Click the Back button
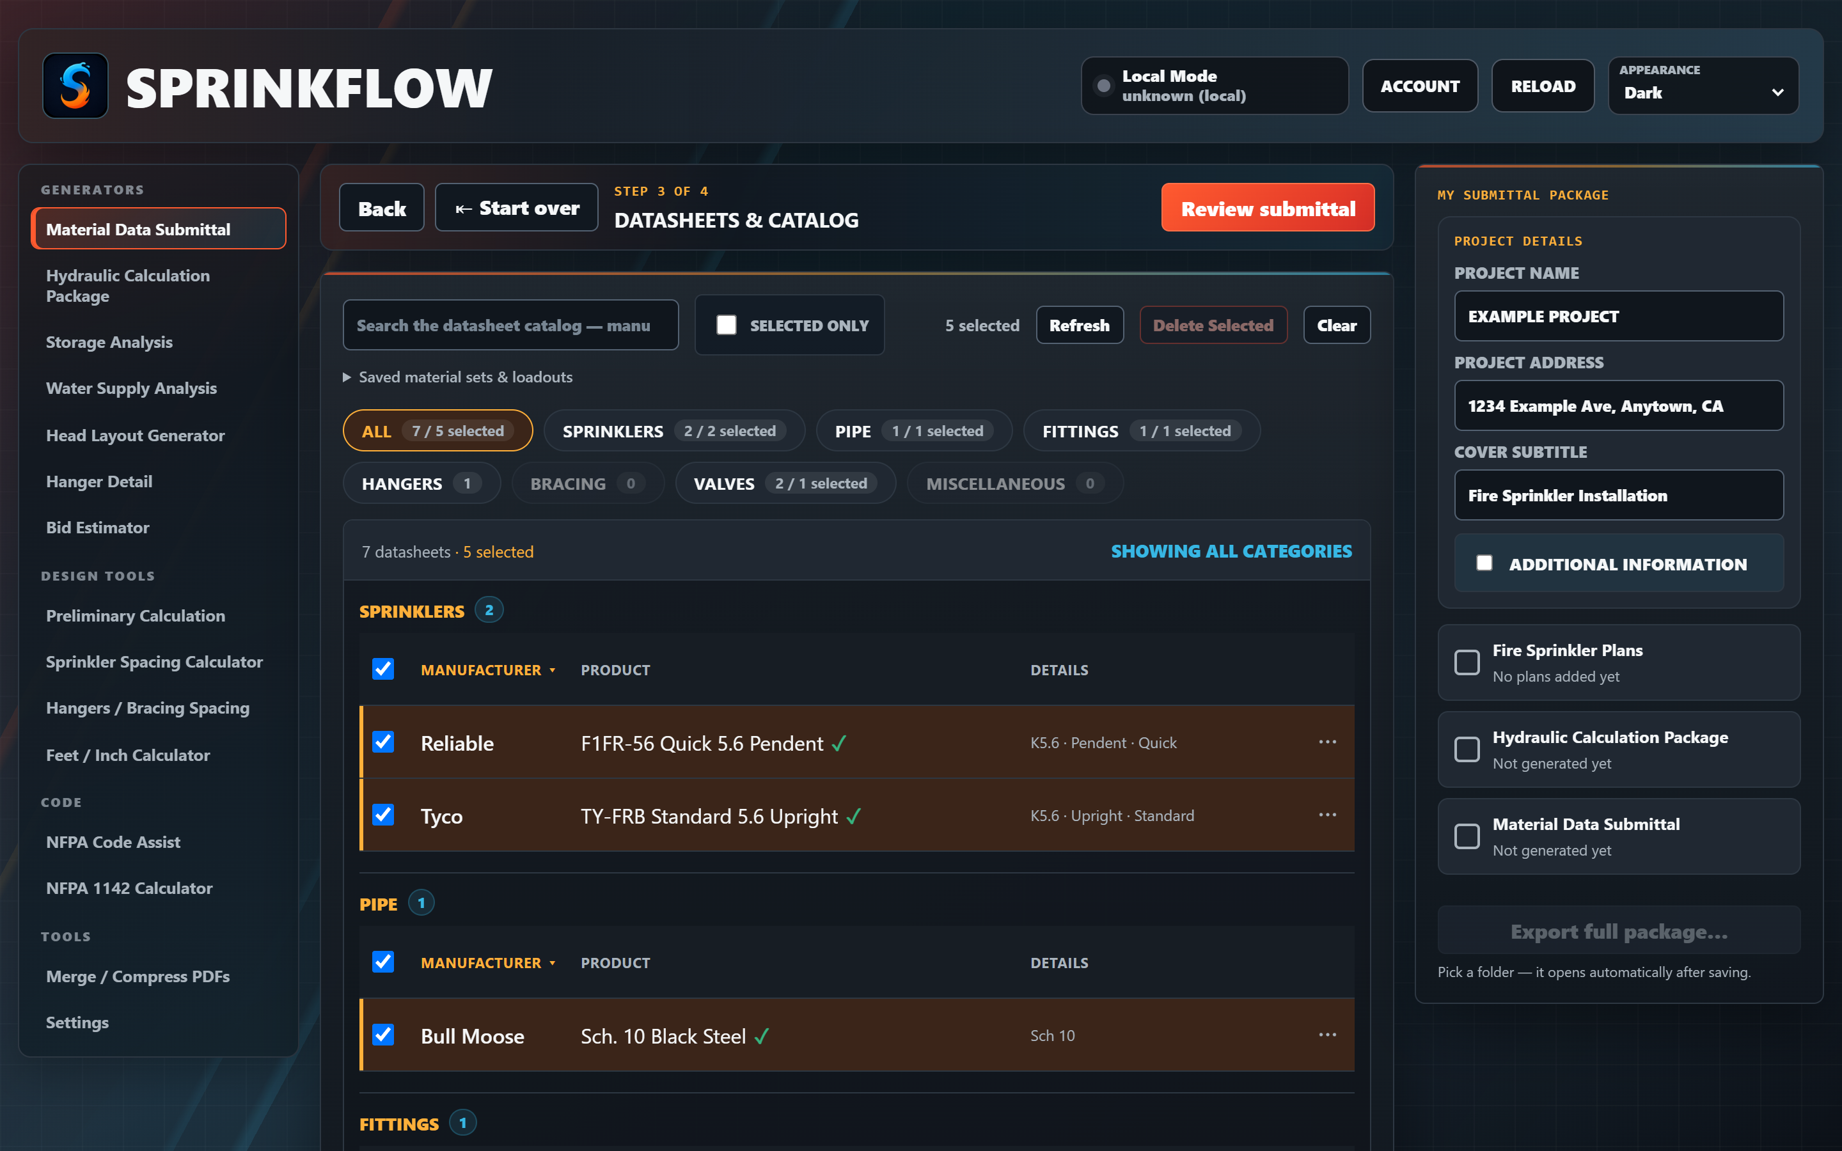 (x=382, y=208)
